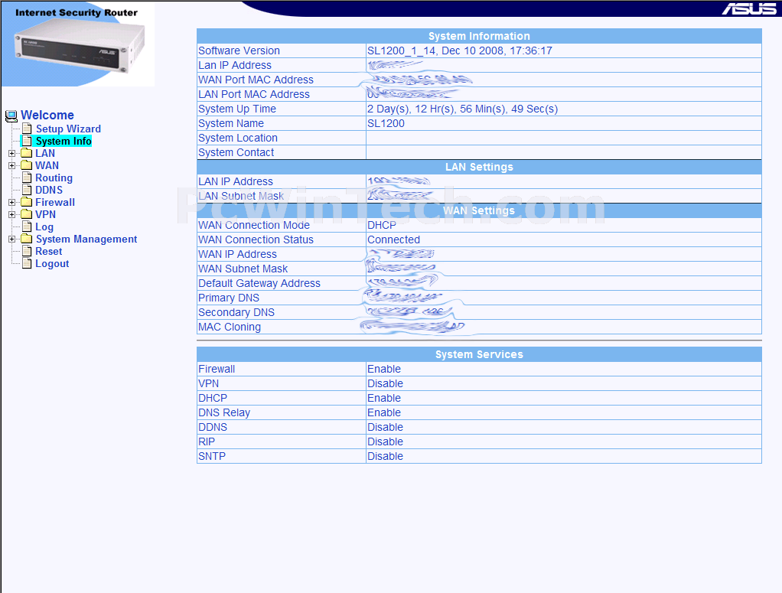Click the System Info page icon
This screenshot has height=593, width=782.
[x=27, y=141]
